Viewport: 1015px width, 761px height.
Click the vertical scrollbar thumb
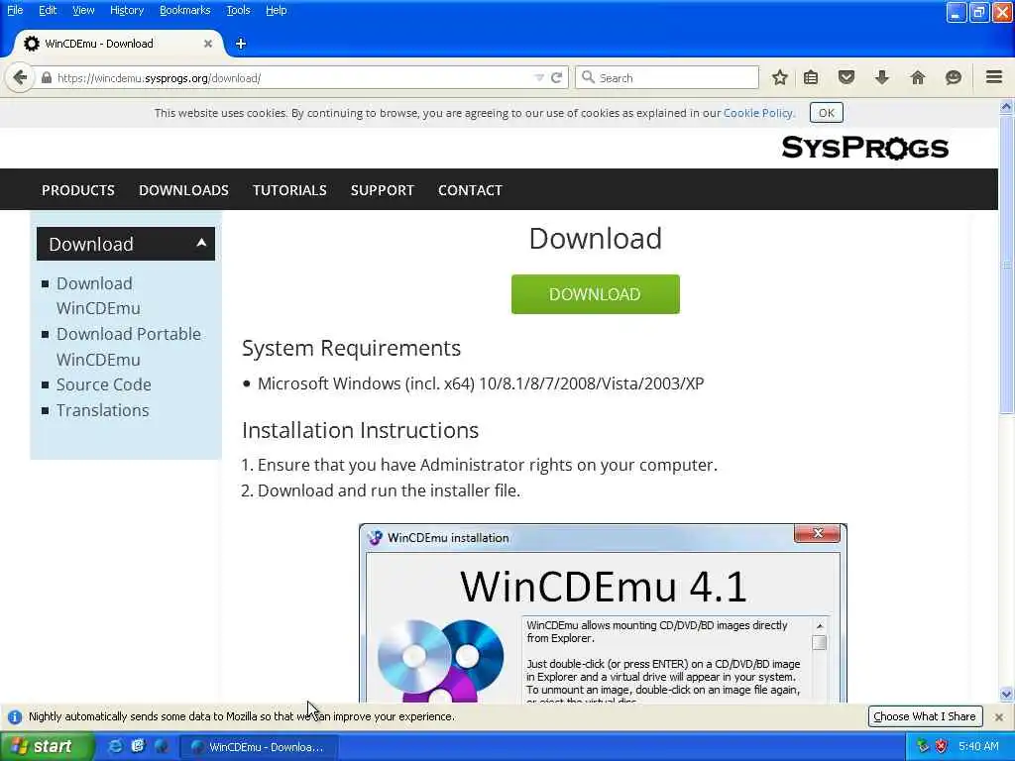pos(1006,264)
